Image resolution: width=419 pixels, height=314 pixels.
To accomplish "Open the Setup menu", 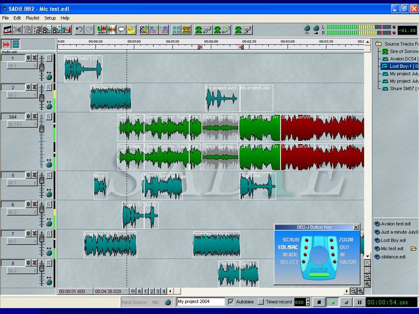I will coord(50,18).
